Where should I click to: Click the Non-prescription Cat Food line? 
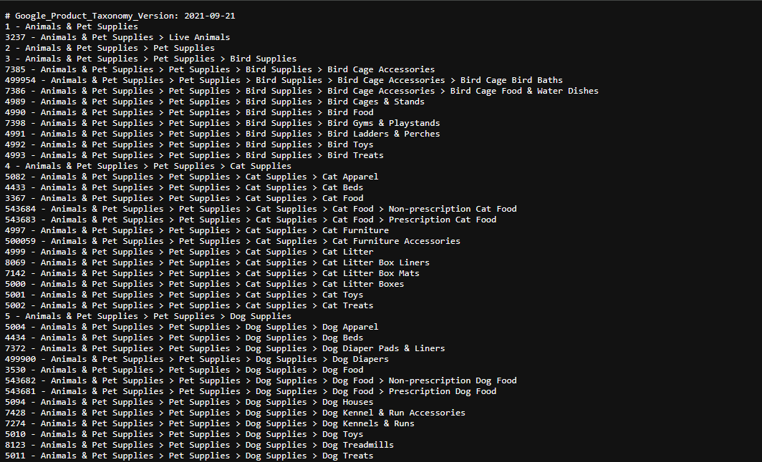tap(261, 209)
